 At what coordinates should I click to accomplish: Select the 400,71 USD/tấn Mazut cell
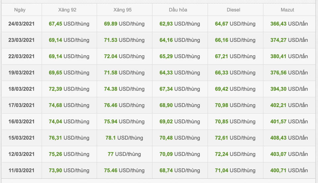289,170
